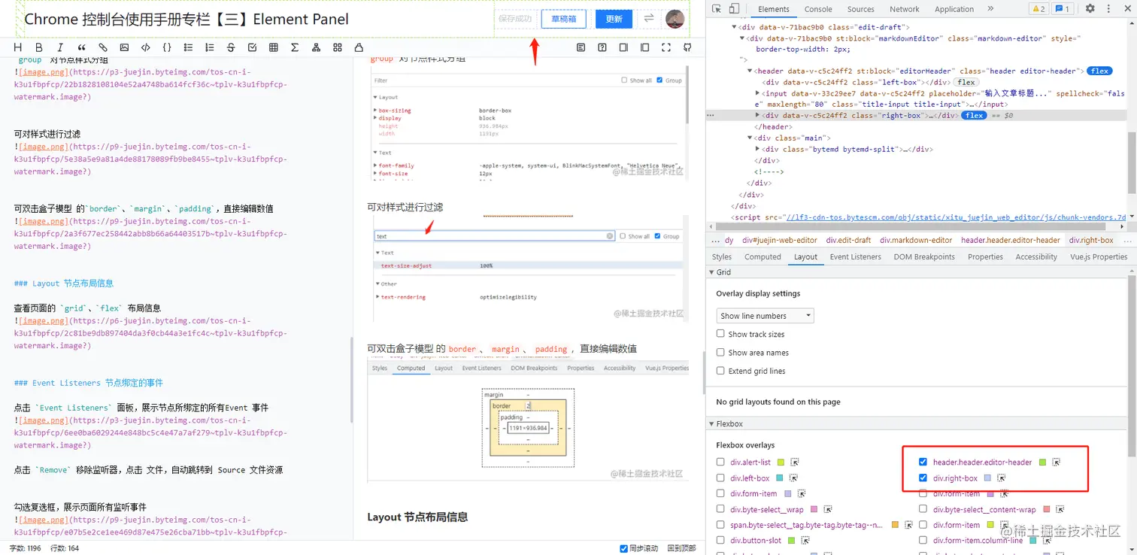Switch to the Computed sidebar tab
Screen dimensions: 1137x555
pos(763,257)
